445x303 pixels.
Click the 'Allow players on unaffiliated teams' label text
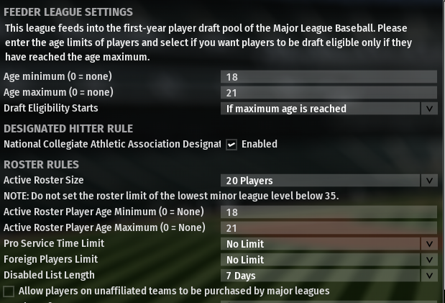click(174, 291)
